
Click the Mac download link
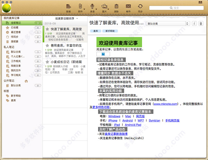(128, 116)
